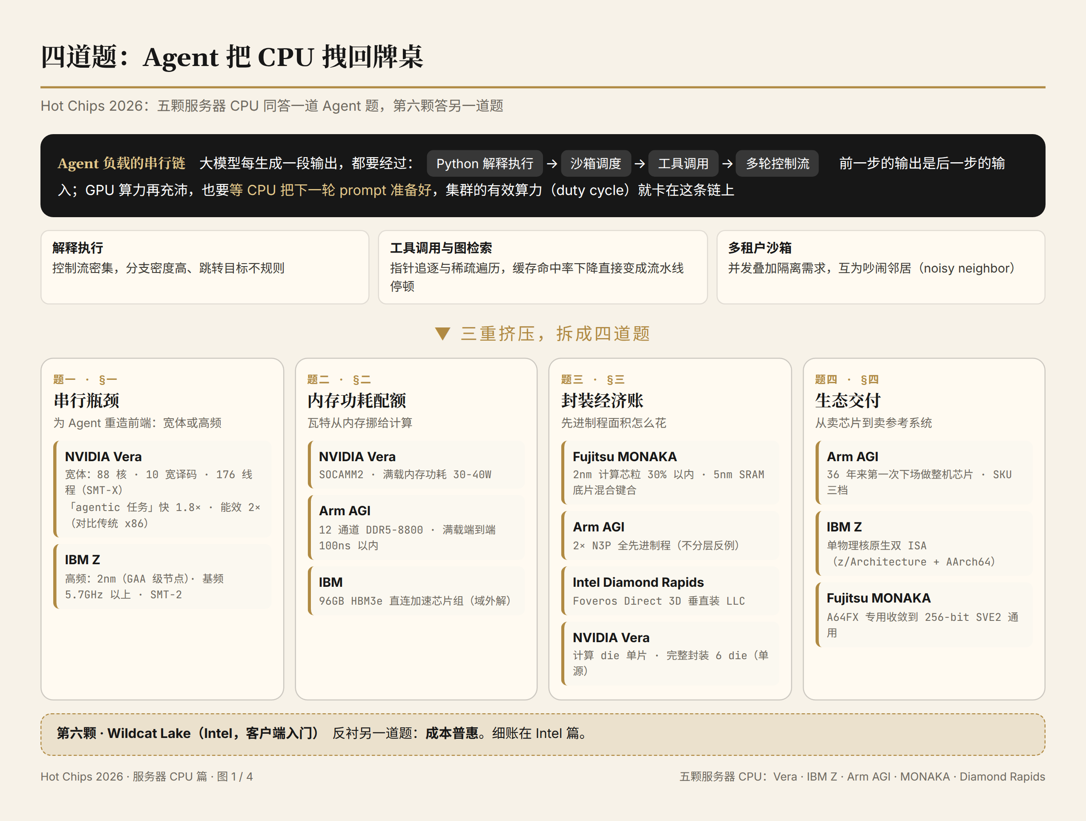Click '先进制程面积怎么花' subtitle

[x=614, y=423]
